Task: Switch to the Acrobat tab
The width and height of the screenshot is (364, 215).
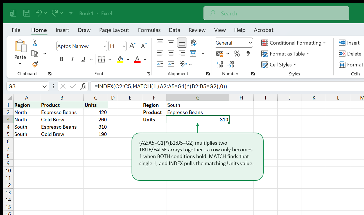Action: click(x=264, y=30)
